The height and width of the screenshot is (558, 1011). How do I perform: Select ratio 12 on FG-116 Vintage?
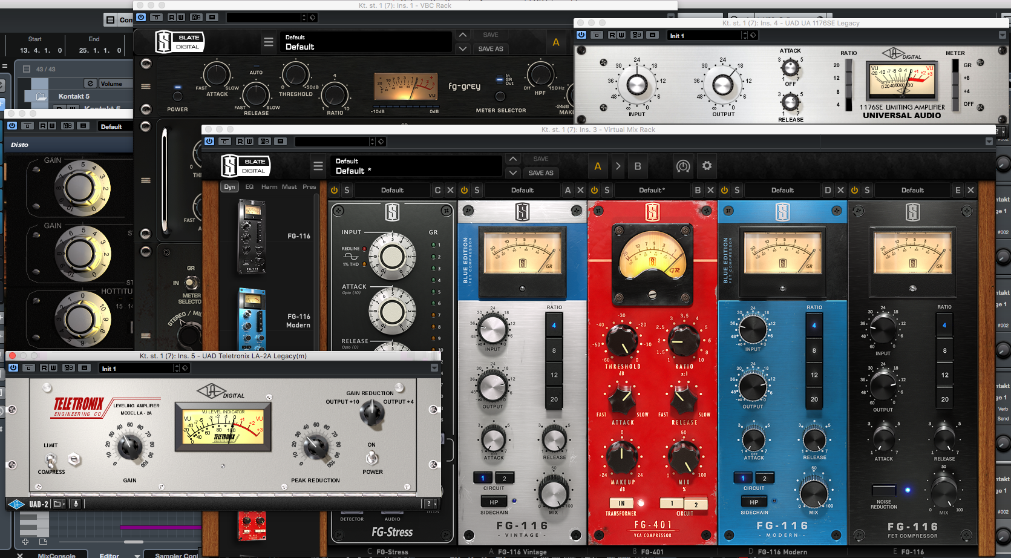554,375
